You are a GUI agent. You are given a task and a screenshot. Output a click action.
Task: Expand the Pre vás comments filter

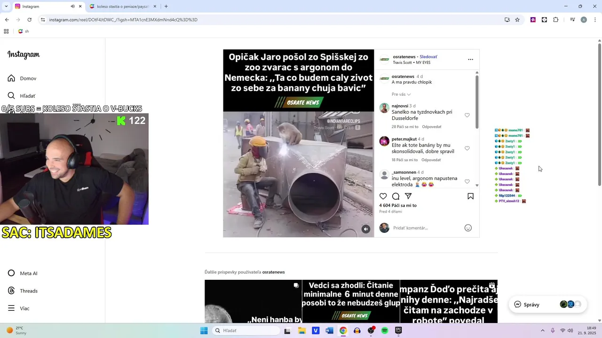401,94
